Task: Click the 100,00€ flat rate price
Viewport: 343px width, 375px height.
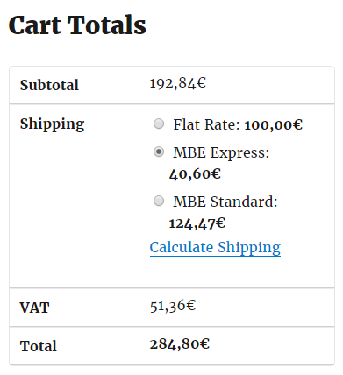Action: [274, 125]
